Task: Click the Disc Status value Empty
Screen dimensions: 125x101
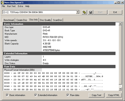Action: pyautogui.click(x=46, y=63)
